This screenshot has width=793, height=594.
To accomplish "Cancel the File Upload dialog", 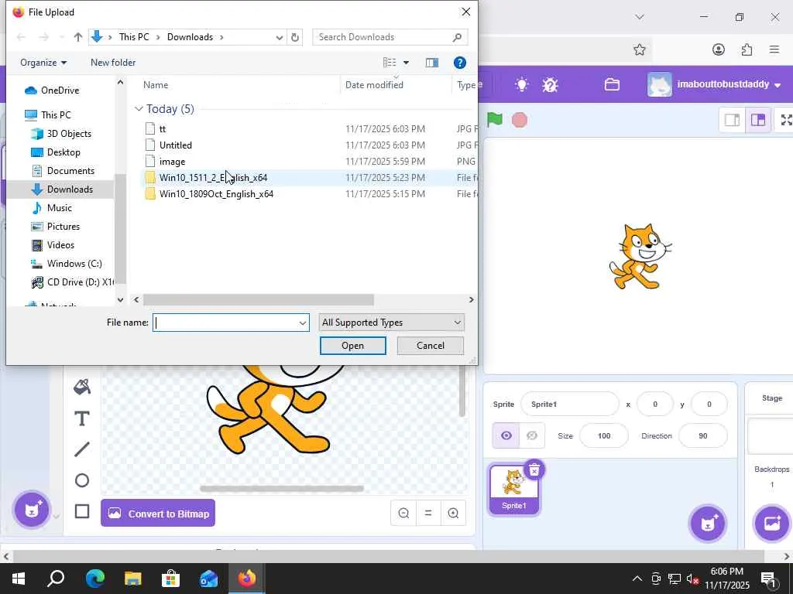I will coord(431,346).
